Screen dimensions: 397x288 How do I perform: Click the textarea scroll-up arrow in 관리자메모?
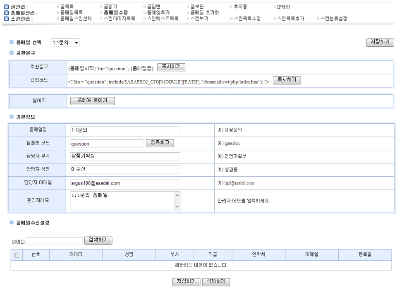[x=177, y=195]
